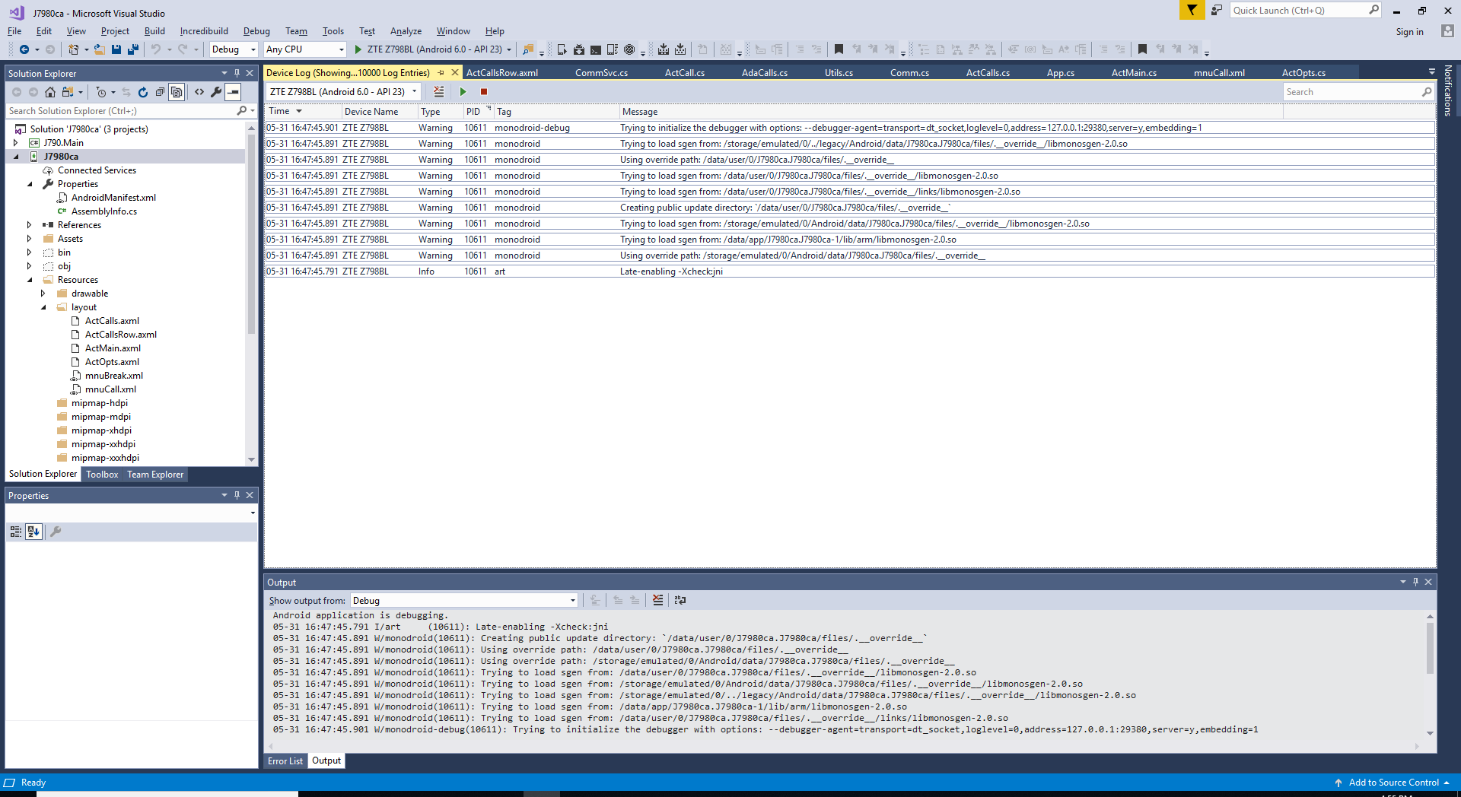Collapse the layout folder

tap(43, 307)
